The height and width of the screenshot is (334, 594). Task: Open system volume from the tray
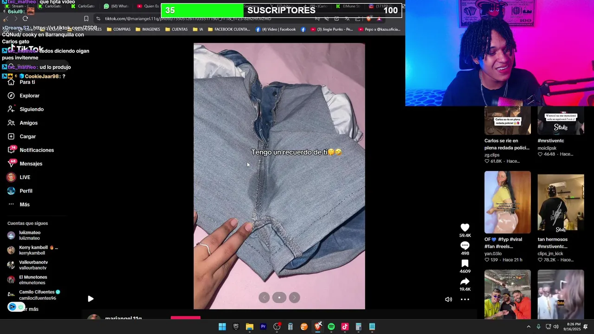tap(556, 327)
